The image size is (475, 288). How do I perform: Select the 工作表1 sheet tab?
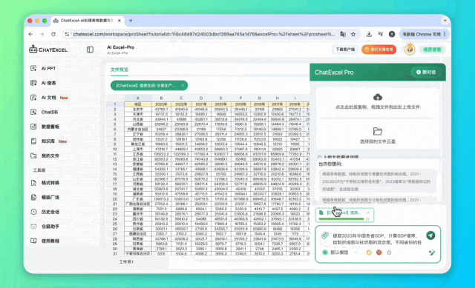click(126, 261)
